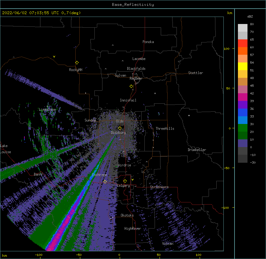Click the ThreeHills town label
266x259 pixels.
click(x=165, y=129)
